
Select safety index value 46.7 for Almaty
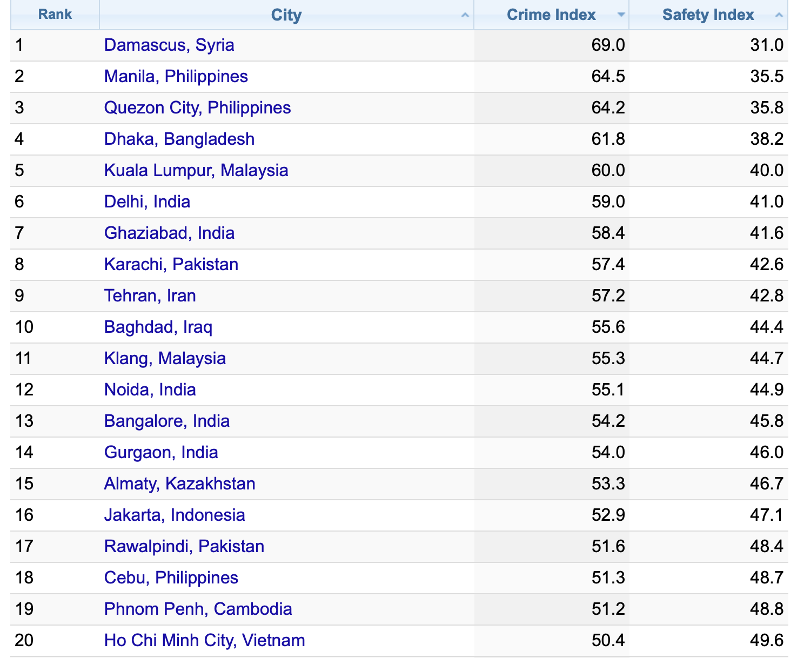click(767, 484)
